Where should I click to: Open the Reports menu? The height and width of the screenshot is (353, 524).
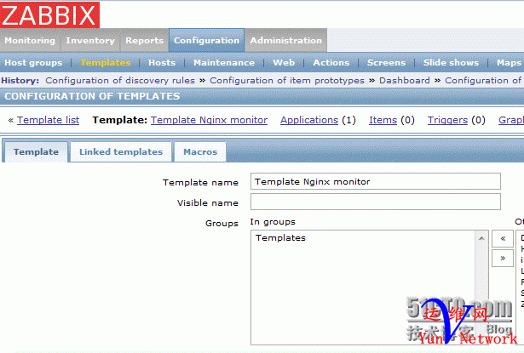pyautogui.click(x=144, y=40)
